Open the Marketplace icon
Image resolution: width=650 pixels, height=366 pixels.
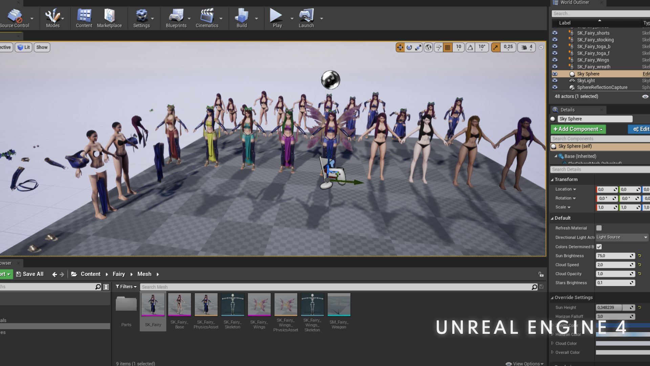(x=109, y=18)
